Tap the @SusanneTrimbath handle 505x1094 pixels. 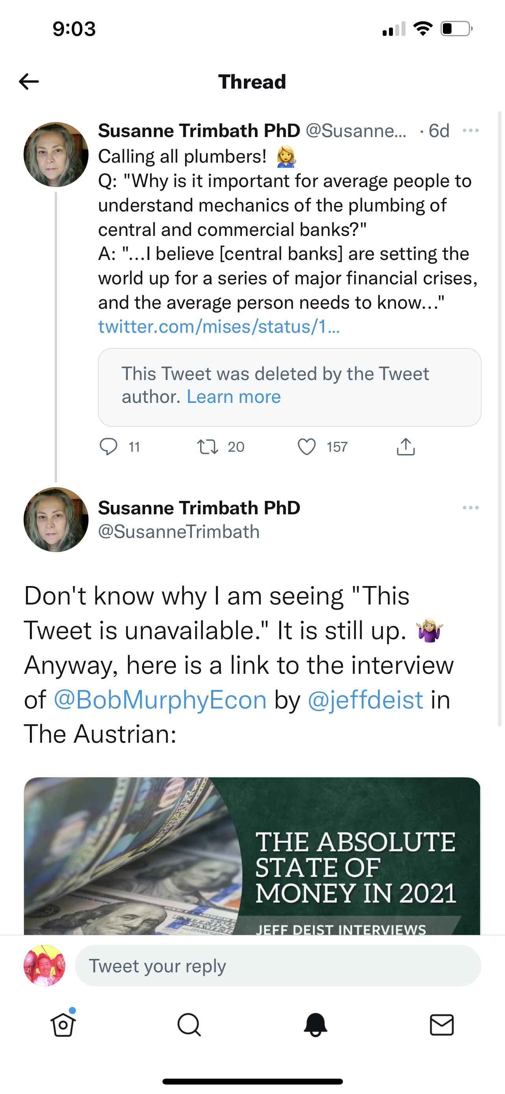(x=179, y=532)
